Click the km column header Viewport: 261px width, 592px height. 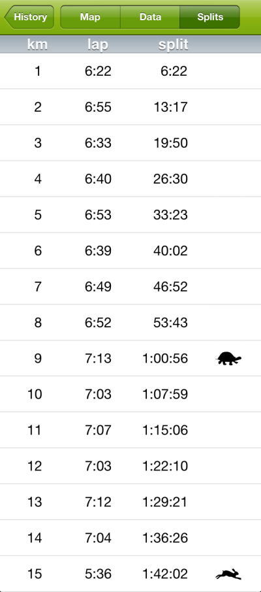click(37, 44)
